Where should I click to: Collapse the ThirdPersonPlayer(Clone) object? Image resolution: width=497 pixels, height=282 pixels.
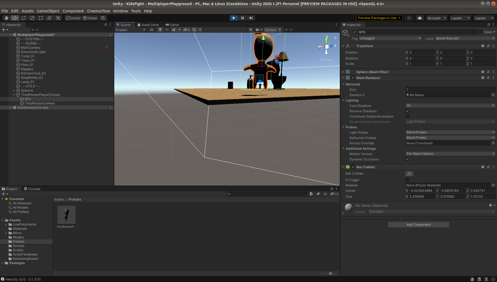click(x=14, y=95)
